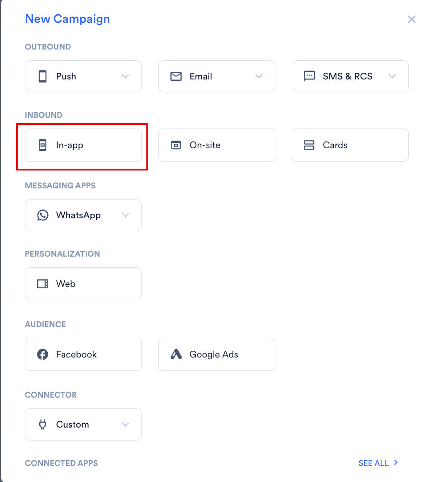Expand the WhatsApp dropdown chevron
Viewport: 423px width, 482px height.
tap(125, 215)
